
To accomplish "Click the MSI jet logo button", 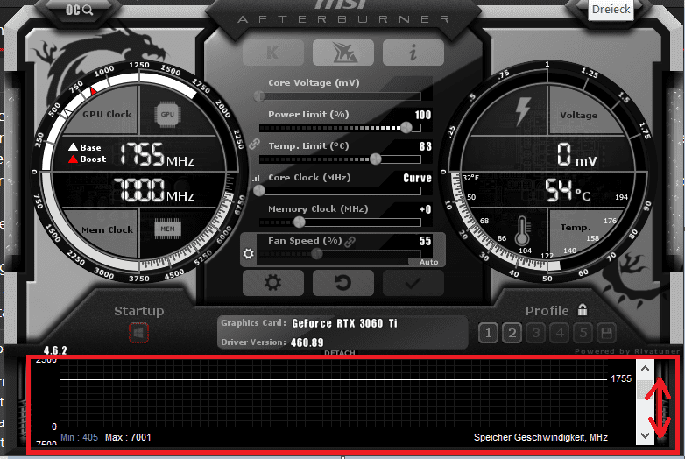I will pos(342,53).
